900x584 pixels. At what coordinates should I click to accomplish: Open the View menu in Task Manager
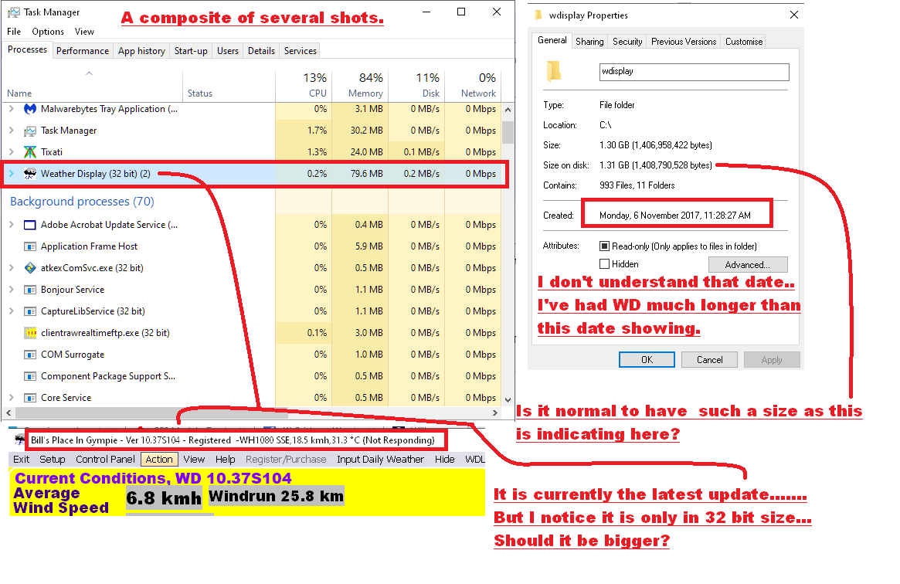(84, 32)
